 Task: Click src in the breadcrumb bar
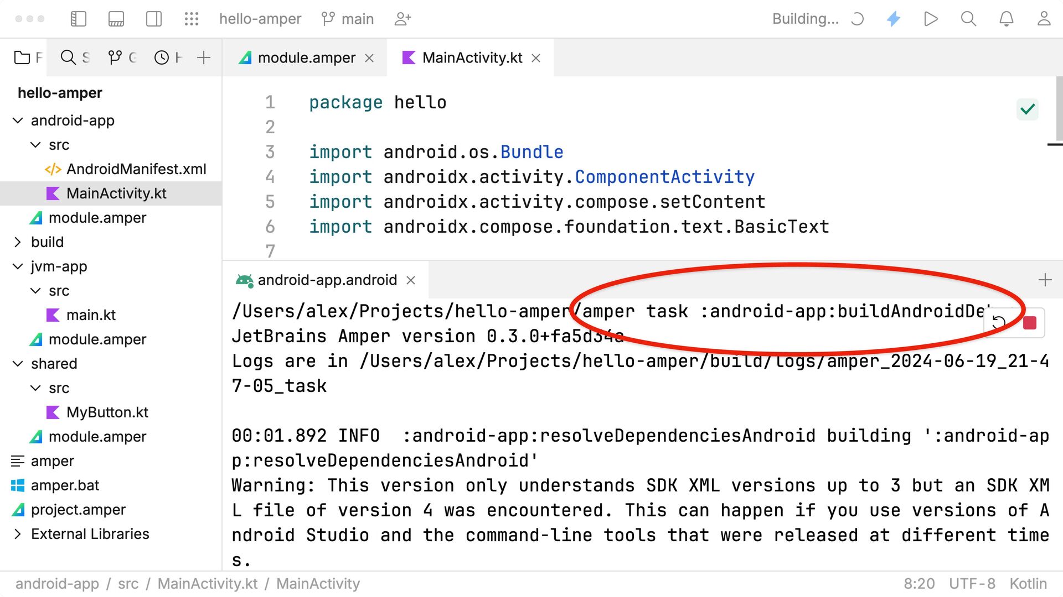tap(128, 584)
